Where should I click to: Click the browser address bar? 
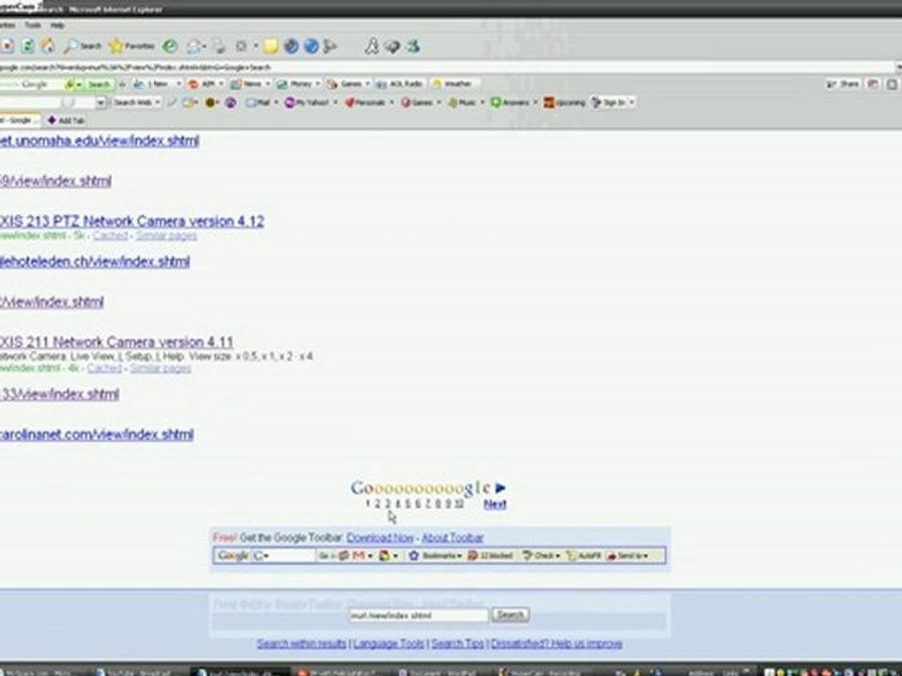(x=445, y=67)
